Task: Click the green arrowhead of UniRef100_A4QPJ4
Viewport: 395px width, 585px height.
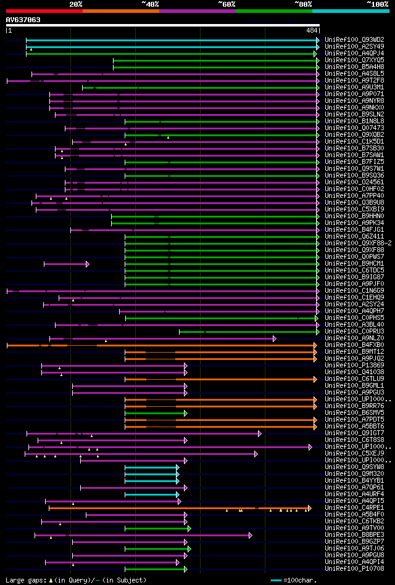Action: (x=315, y=54)
